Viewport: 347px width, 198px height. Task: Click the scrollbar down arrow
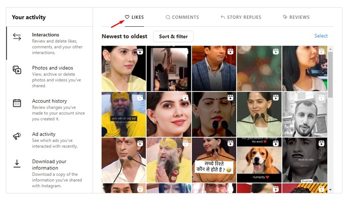pyautogui.click(x=331, y=190)
